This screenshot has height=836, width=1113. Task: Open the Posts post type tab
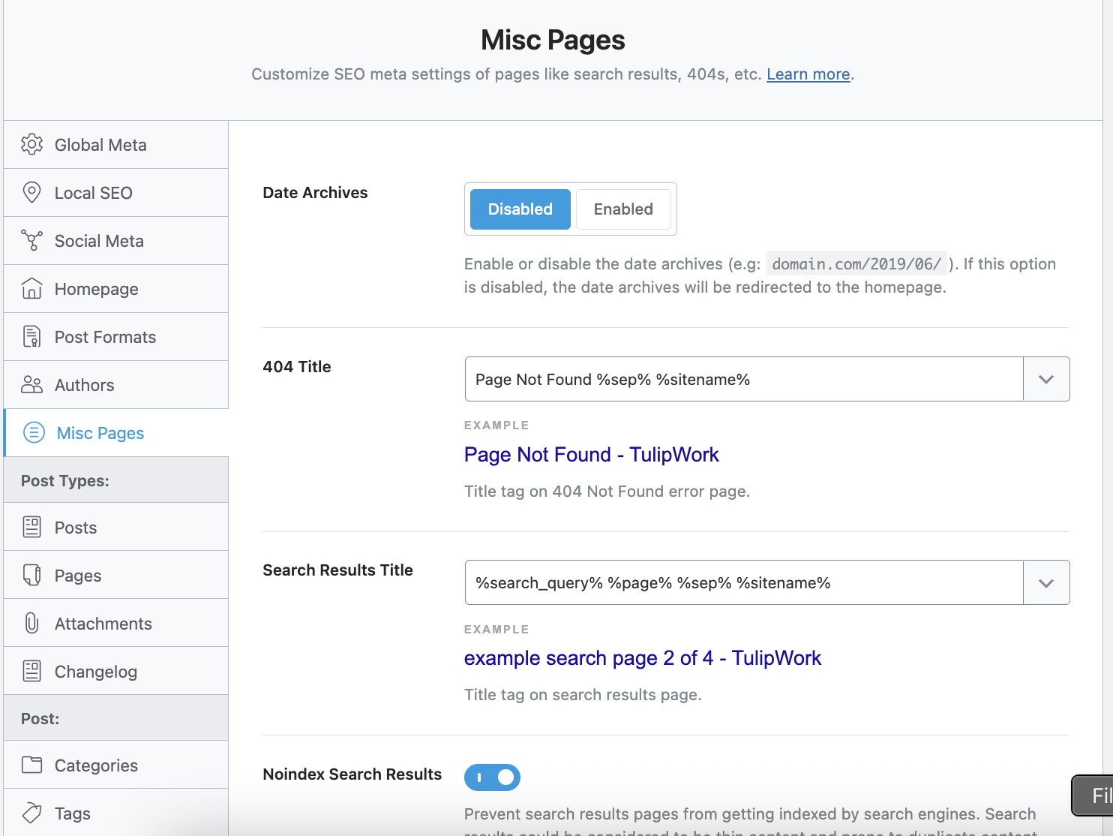[x=116, y=527]
